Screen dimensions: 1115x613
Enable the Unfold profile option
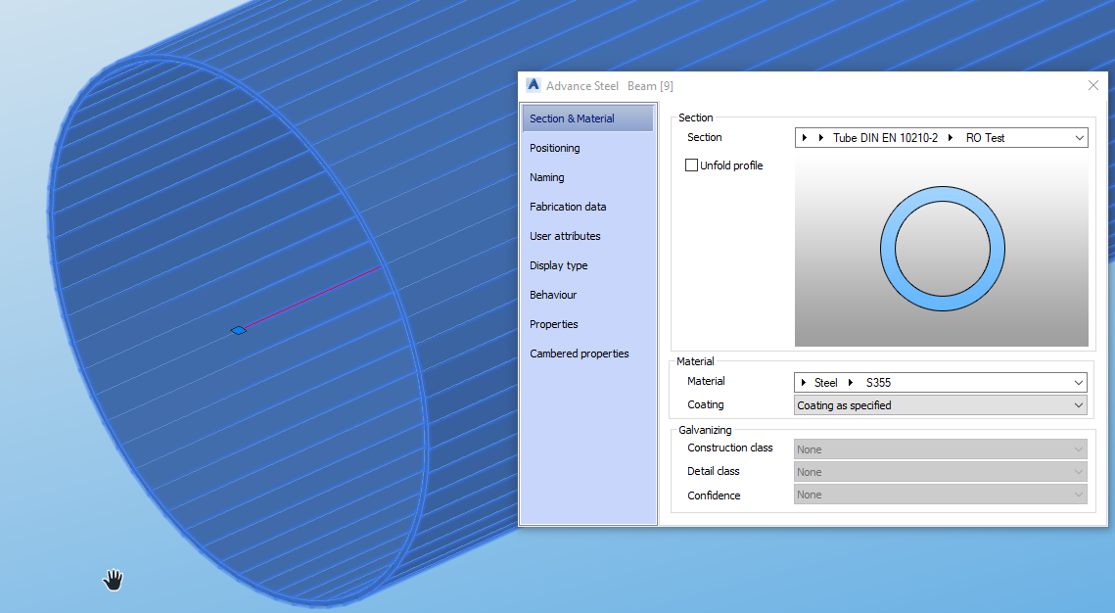[691, 165]
